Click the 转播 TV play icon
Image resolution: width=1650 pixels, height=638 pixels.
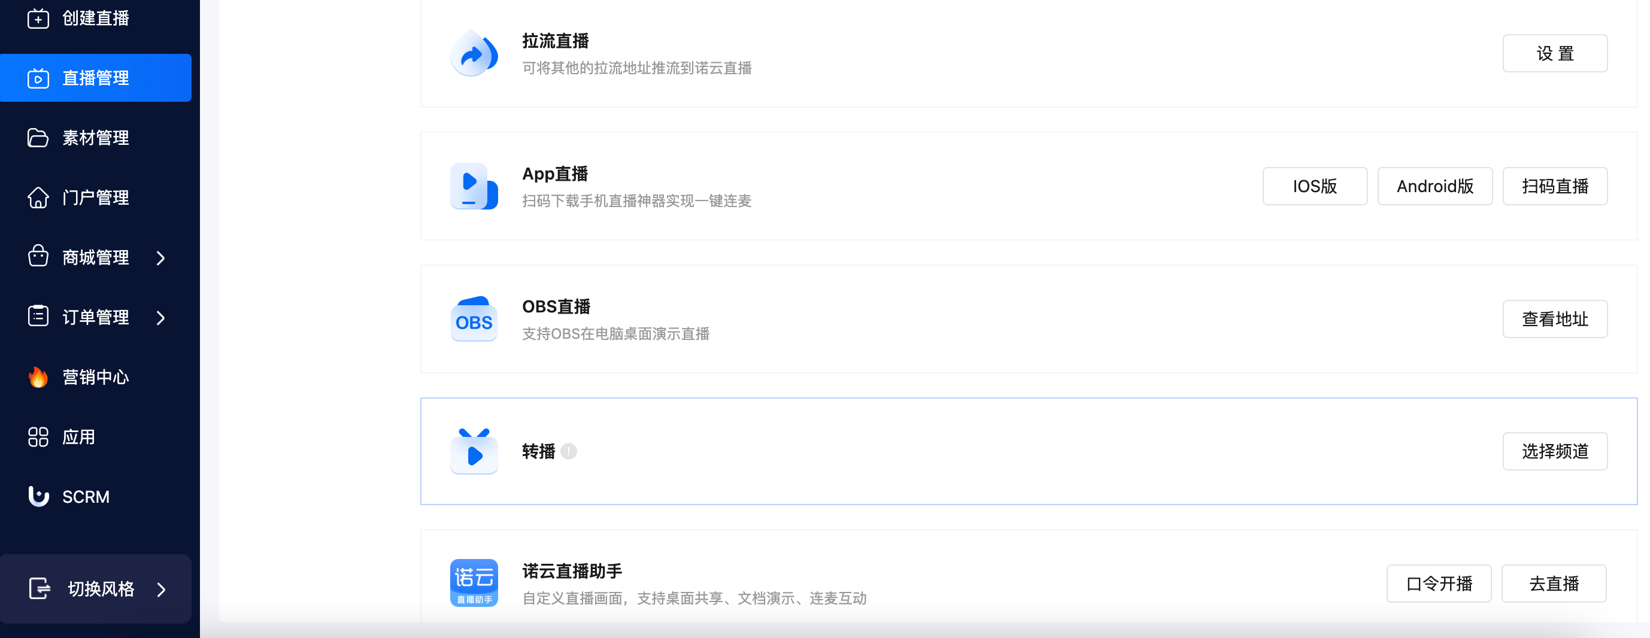click(x=474, y=452)
